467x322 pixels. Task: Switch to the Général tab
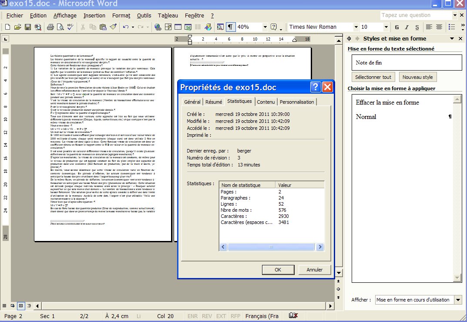pos(192,102)
